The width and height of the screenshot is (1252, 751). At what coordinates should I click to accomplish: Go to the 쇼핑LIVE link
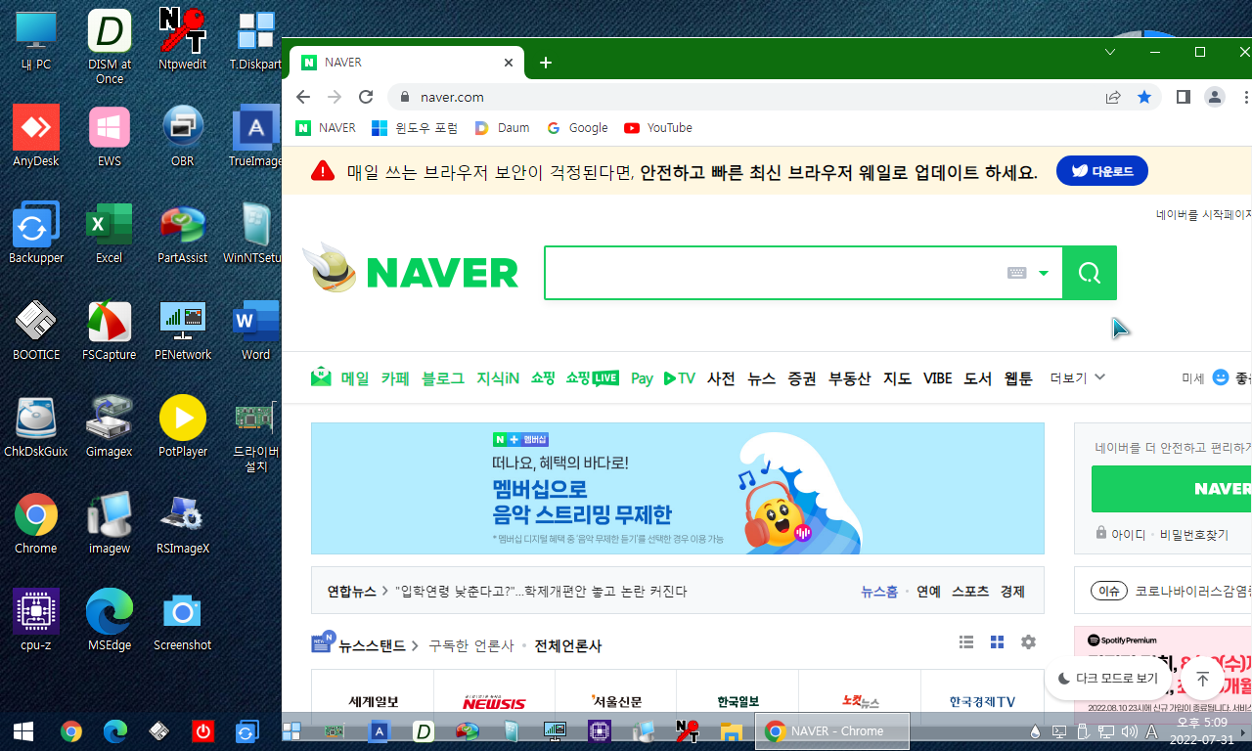[x=592, y=377]
